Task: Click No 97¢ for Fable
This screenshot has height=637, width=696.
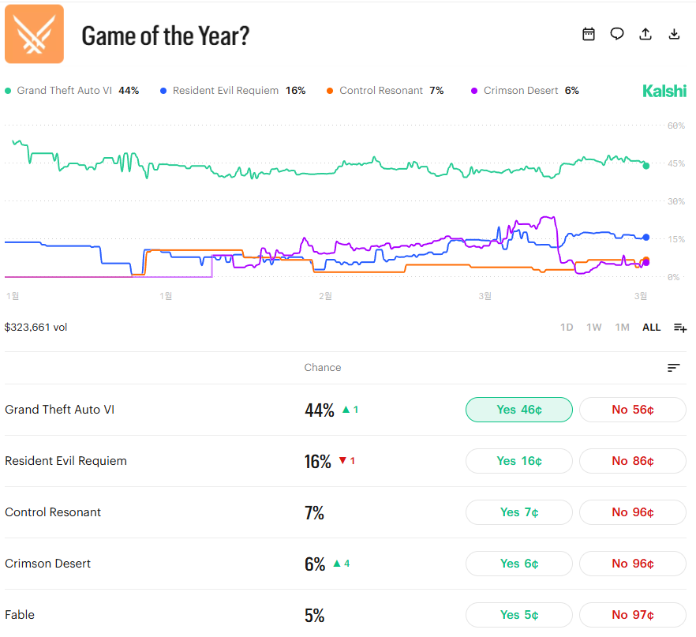Action: point(632,615)
